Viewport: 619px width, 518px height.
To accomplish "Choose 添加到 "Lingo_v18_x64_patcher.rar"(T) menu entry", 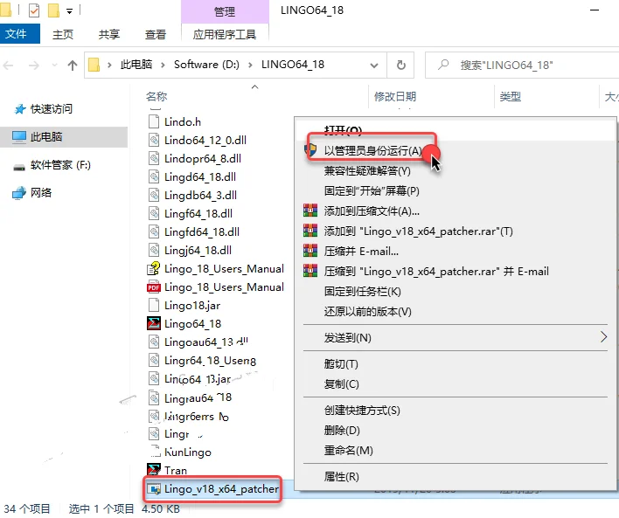I will click(419, 231).
